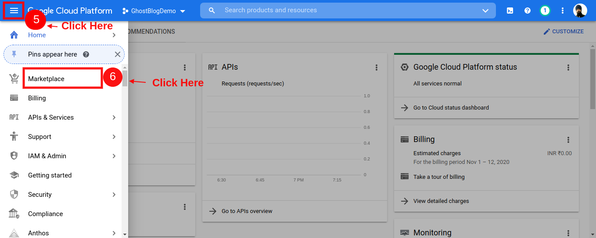Expand the IAM & Admin submenu
The width and height of the screenshot is (596, 238).
click(114, 156)
